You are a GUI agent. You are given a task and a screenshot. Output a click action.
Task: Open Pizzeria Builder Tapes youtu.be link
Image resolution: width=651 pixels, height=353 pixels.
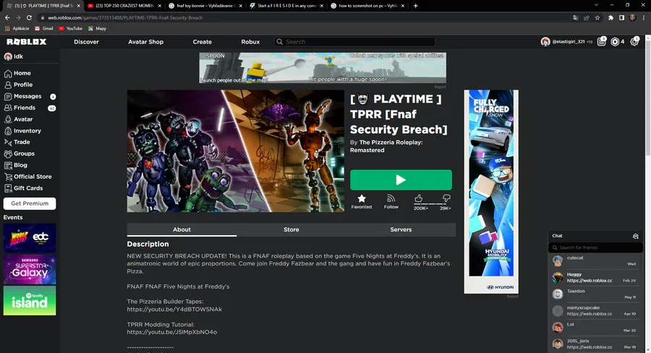tap(174, 310)
